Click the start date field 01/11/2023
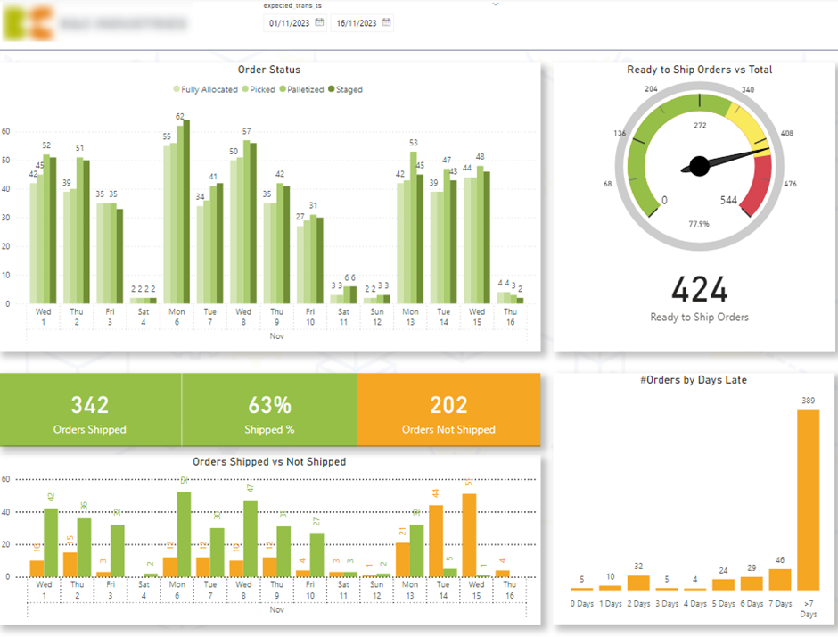 point(289,23)
